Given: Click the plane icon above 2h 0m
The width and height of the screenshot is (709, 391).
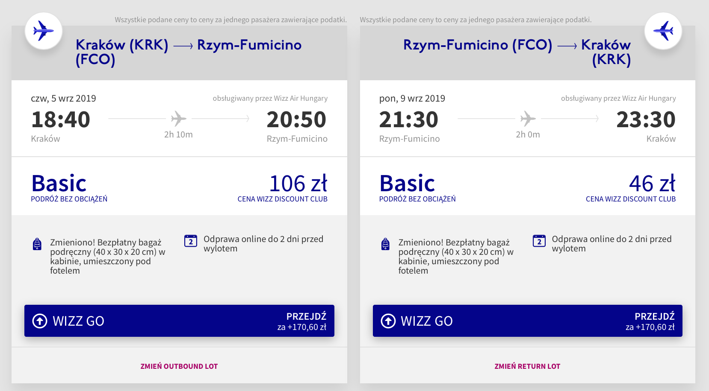Looking at the screenshot, I should pyautogui.click(x=528, y=118).
